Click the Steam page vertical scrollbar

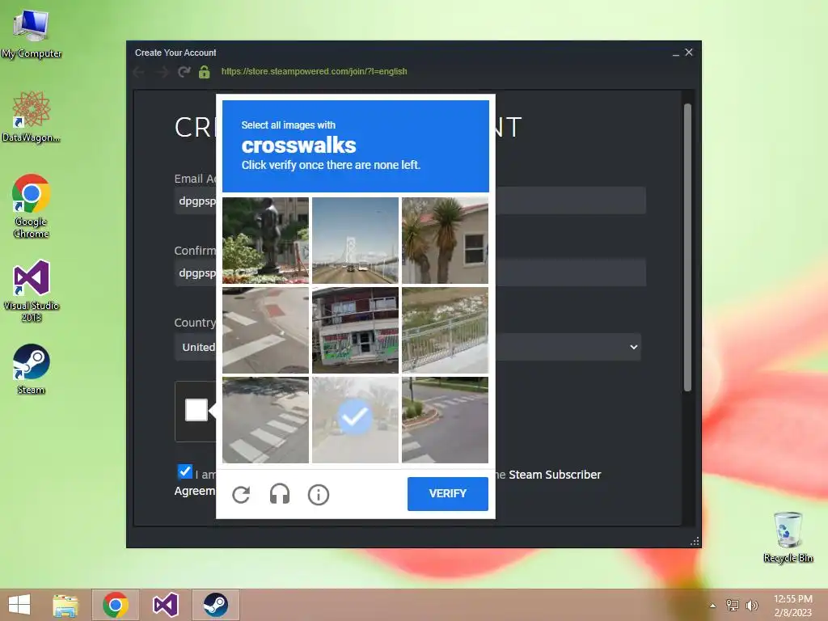[687, 247]
